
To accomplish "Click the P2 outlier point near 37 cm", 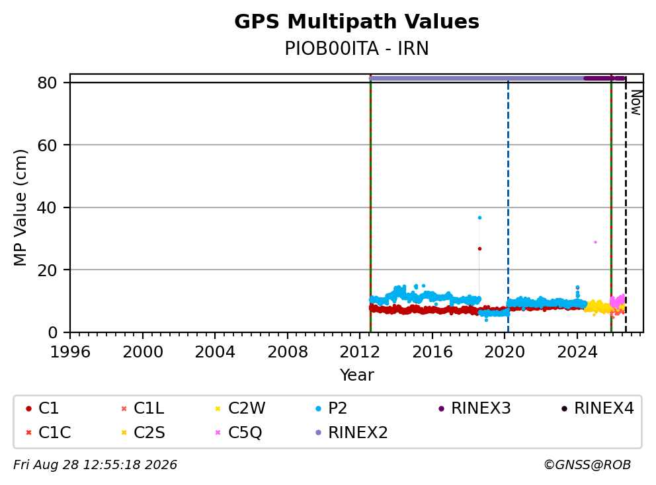I will click(479, 218).
